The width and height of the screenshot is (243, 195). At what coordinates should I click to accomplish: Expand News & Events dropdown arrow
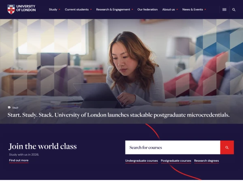[x=205, y=10]
